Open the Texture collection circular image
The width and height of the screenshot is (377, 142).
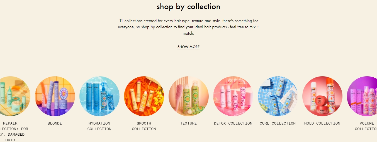(189, 96)
